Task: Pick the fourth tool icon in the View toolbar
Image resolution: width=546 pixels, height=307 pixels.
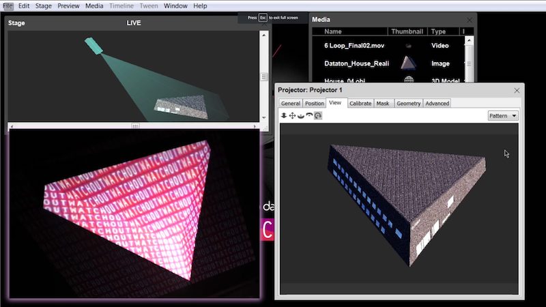Action: tap(309, 116)
